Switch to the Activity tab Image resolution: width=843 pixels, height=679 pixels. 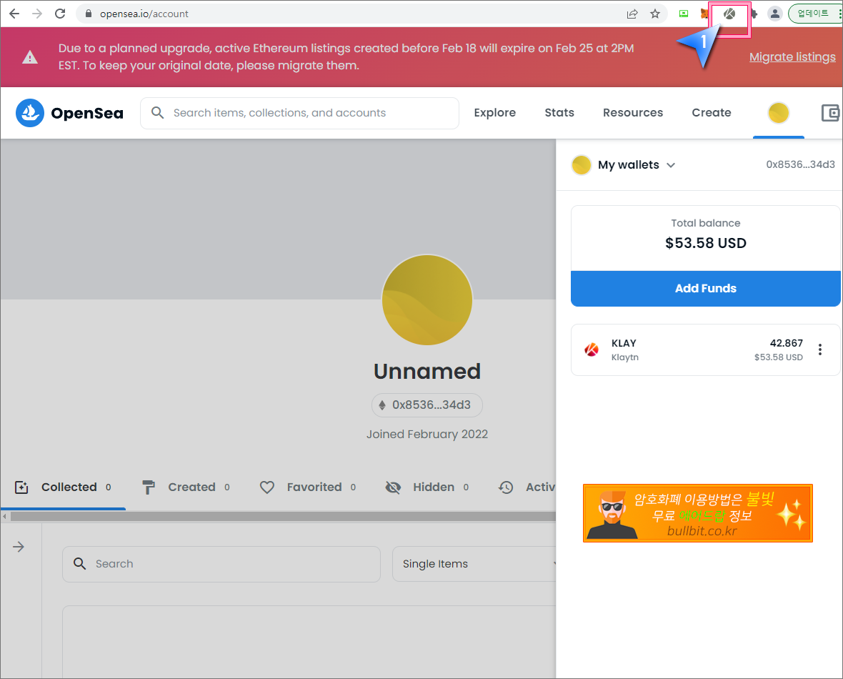point(527,487)
